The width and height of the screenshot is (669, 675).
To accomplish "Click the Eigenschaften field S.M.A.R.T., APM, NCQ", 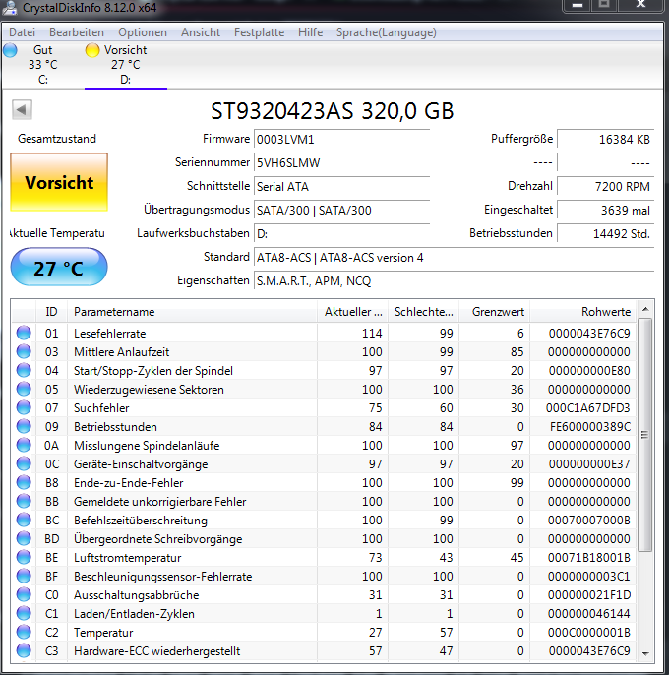I will coord(455,281).
